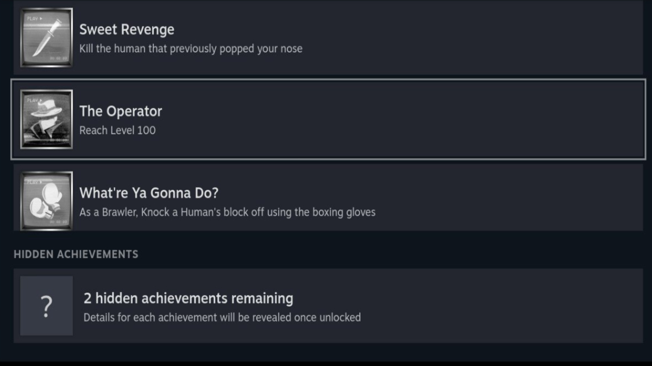Image resolution: width=652 pixels, height=366 pixels.
Task: Click the Details for each achievement text
Action: click(222, 317)
